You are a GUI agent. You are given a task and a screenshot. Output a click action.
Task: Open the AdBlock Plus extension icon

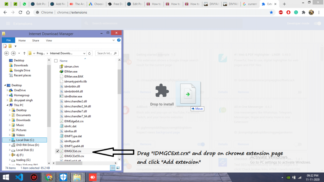tap(281, 12)
